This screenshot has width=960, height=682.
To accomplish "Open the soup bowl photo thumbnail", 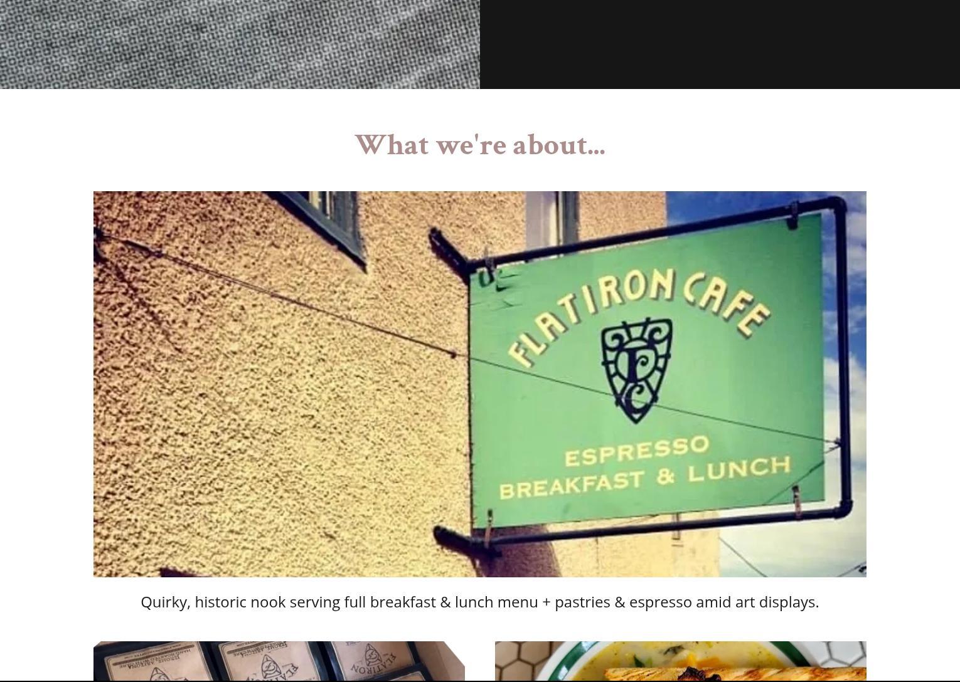I will [681, 661].
